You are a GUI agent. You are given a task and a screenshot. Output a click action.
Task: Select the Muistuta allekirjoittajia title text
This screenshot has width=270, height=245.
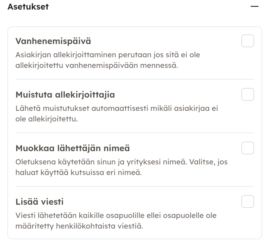point(65,95)
